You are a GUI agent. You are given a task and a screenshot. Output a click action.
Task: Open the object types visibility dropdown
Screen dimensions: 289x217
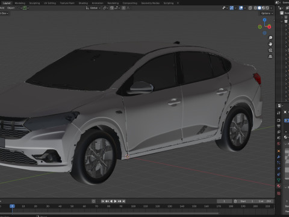click(225, 8)
